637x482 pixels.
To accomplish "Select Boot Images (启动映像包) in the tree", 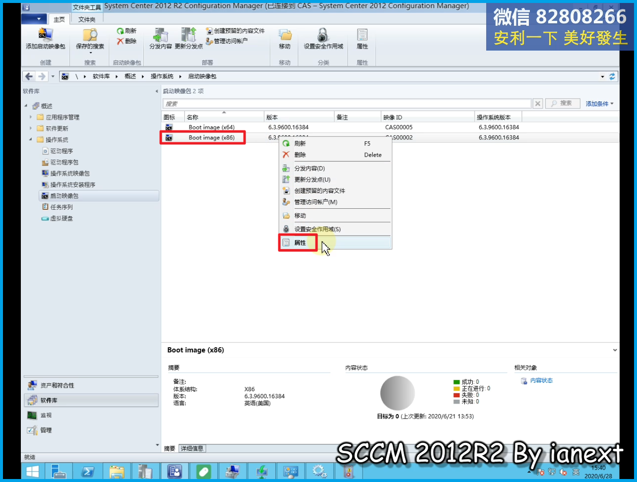I will point(99,196).
